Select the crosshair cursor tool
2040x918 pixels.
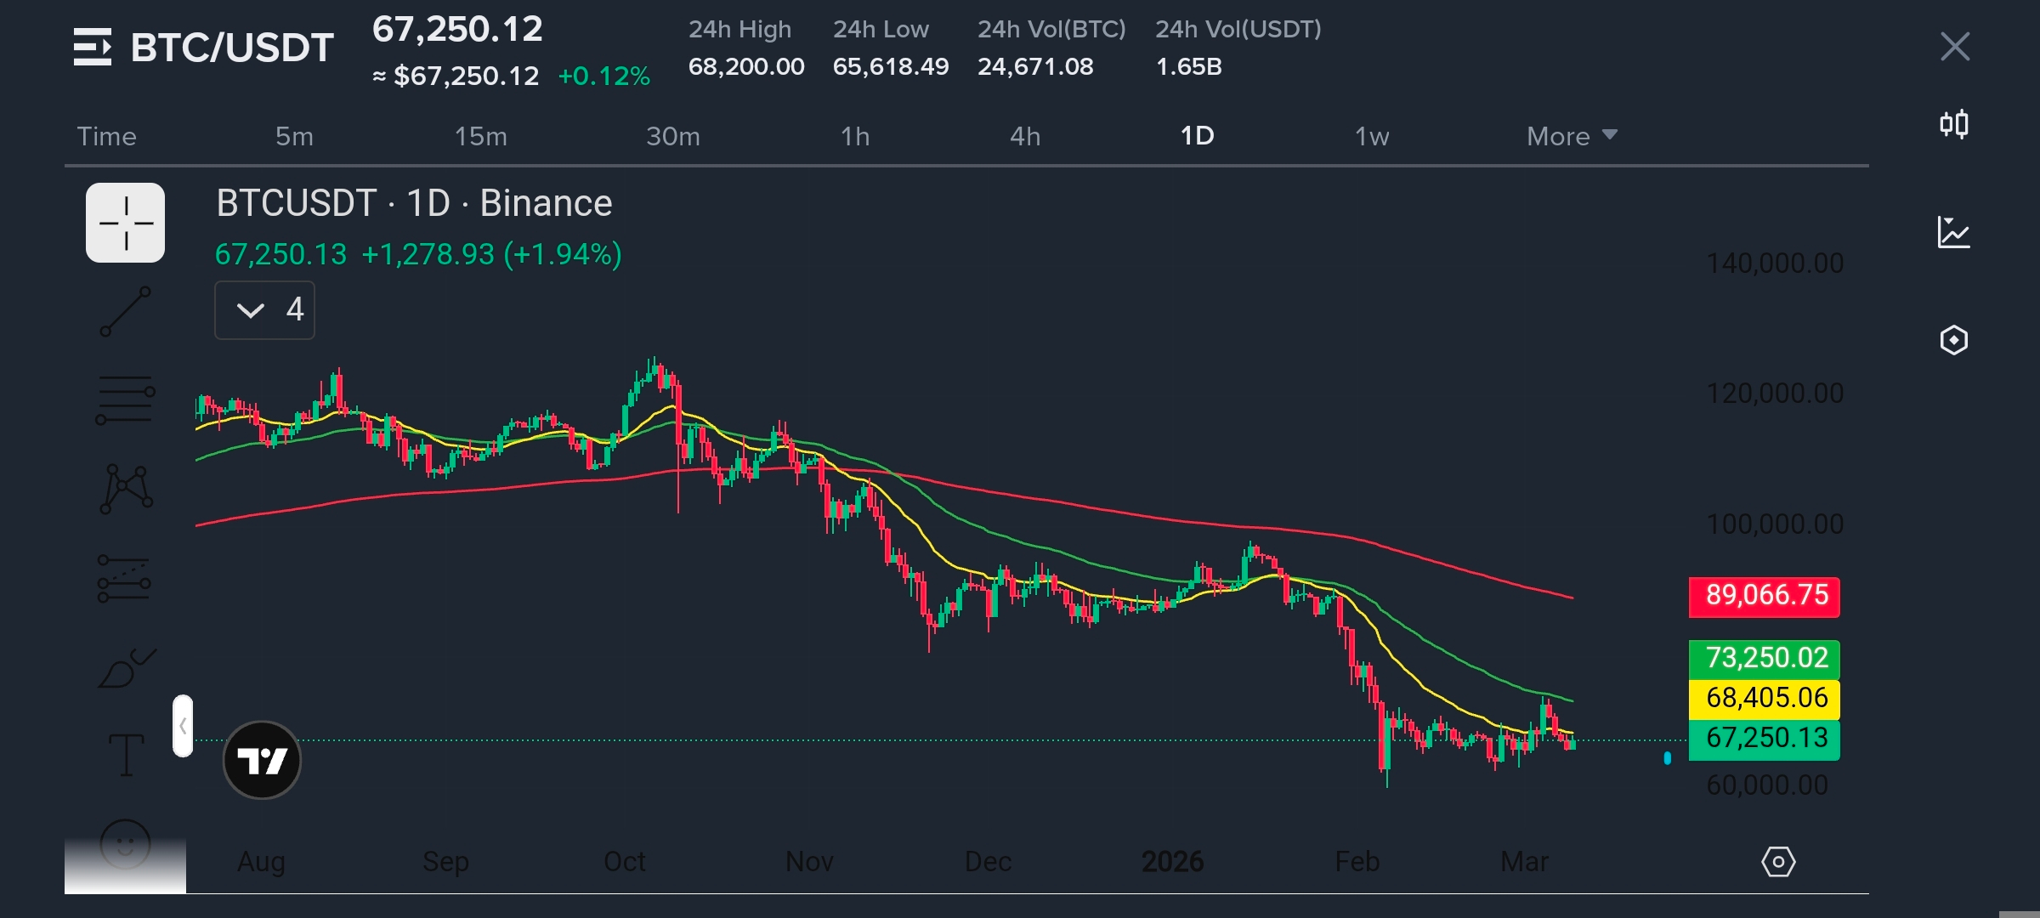[125, 224]
